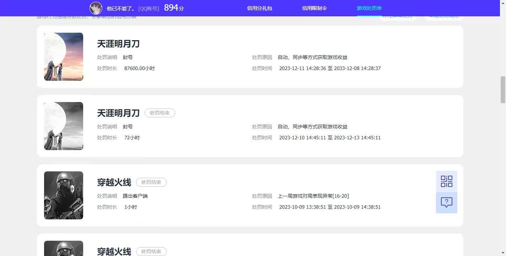506x256 pixels.
Task: Click the colored 天涯明月刀 cover thumbnail
Action: pos(64,57)
